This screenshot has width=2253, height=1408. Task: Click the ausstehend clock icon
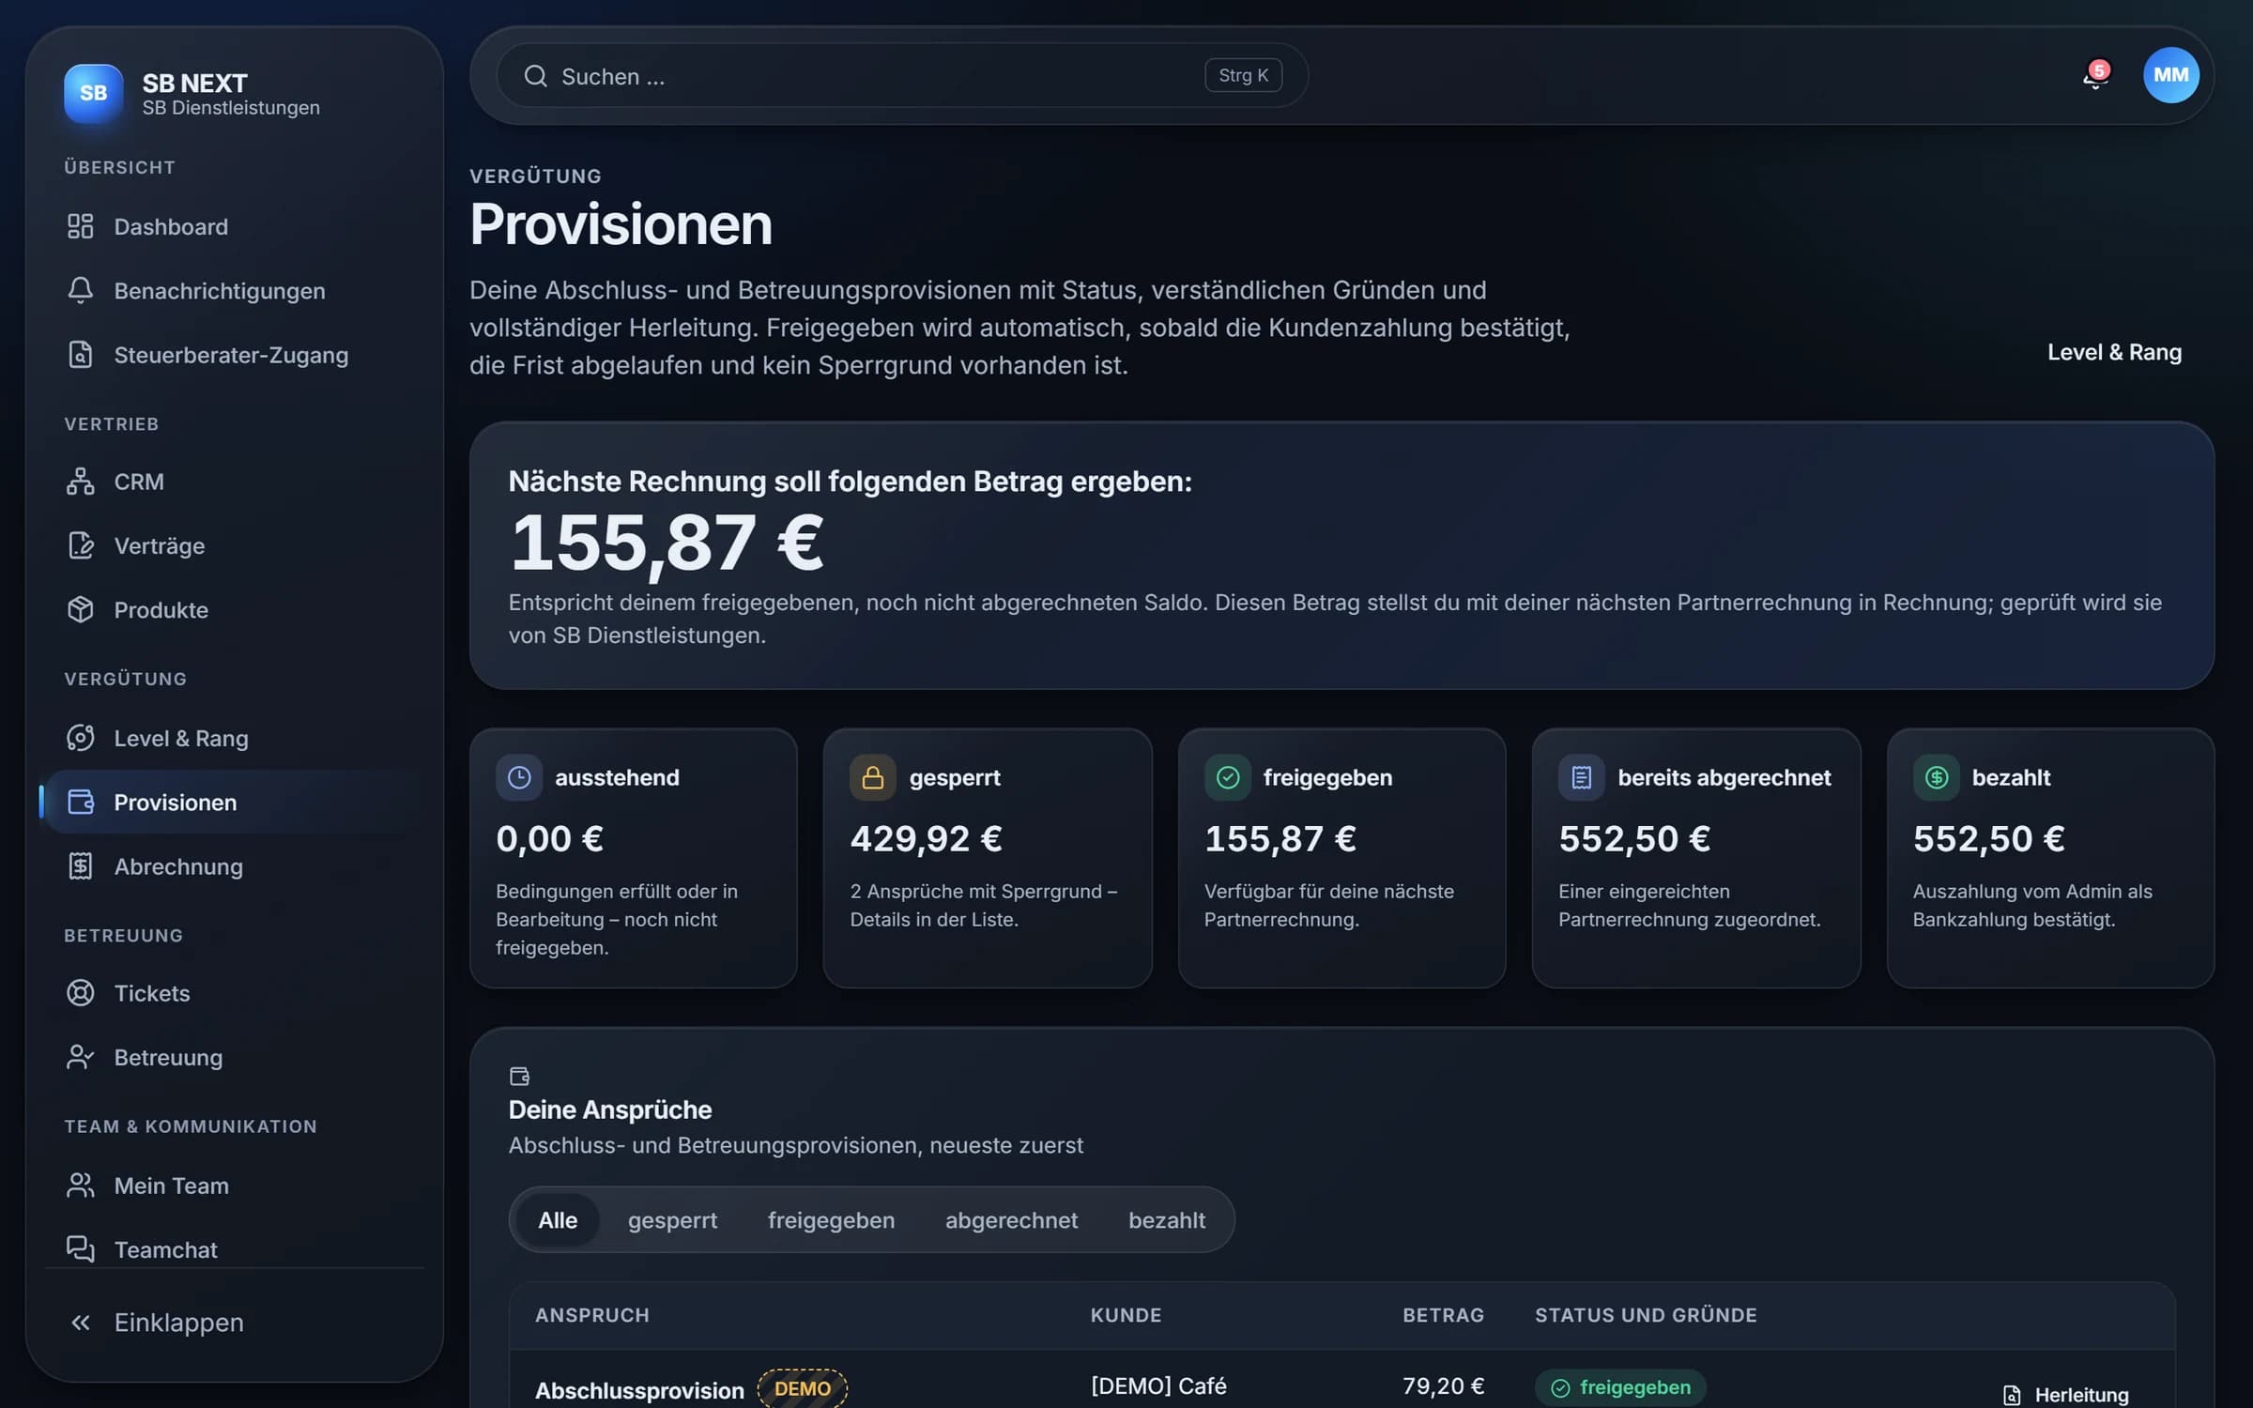coord(519,777)
